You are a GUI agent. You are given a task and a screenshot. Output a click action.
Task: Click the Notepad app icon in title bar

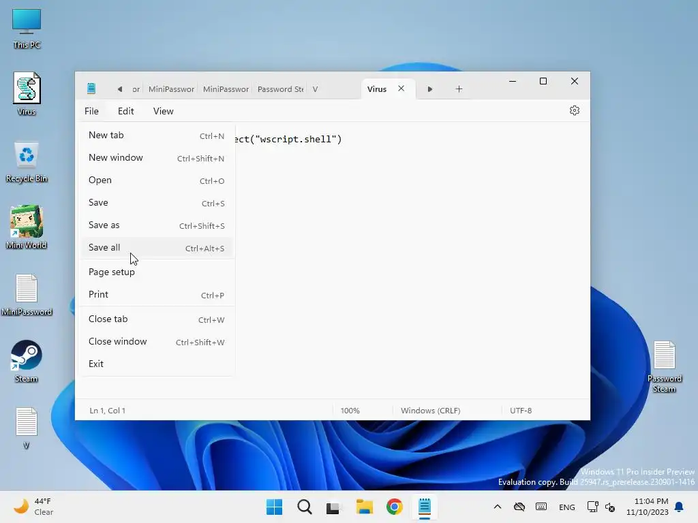(x=91, y=89)
